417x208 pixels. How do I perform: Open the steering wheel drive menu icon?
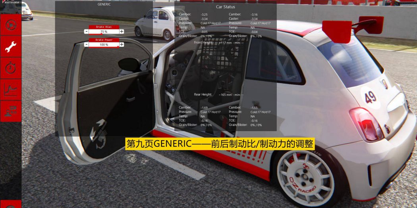[11, 25]
